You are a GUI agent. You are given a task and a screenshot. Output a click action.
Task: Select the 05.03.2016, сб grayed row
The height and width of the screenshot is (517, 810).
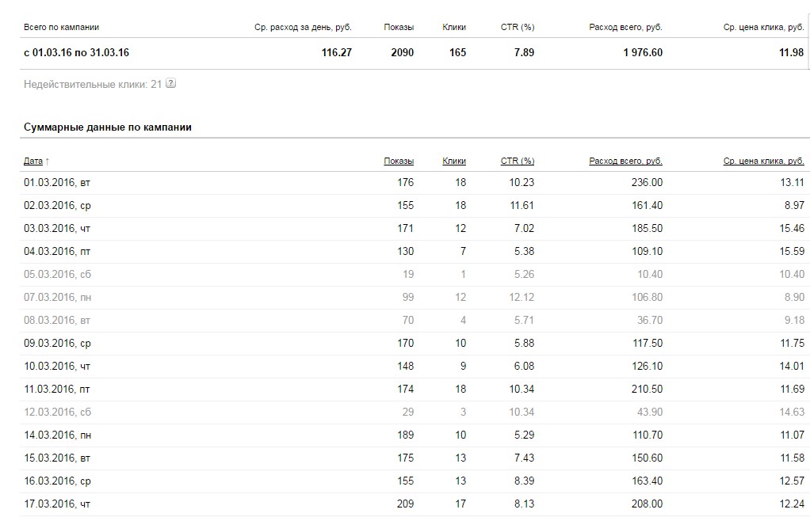tap(413, 275)
